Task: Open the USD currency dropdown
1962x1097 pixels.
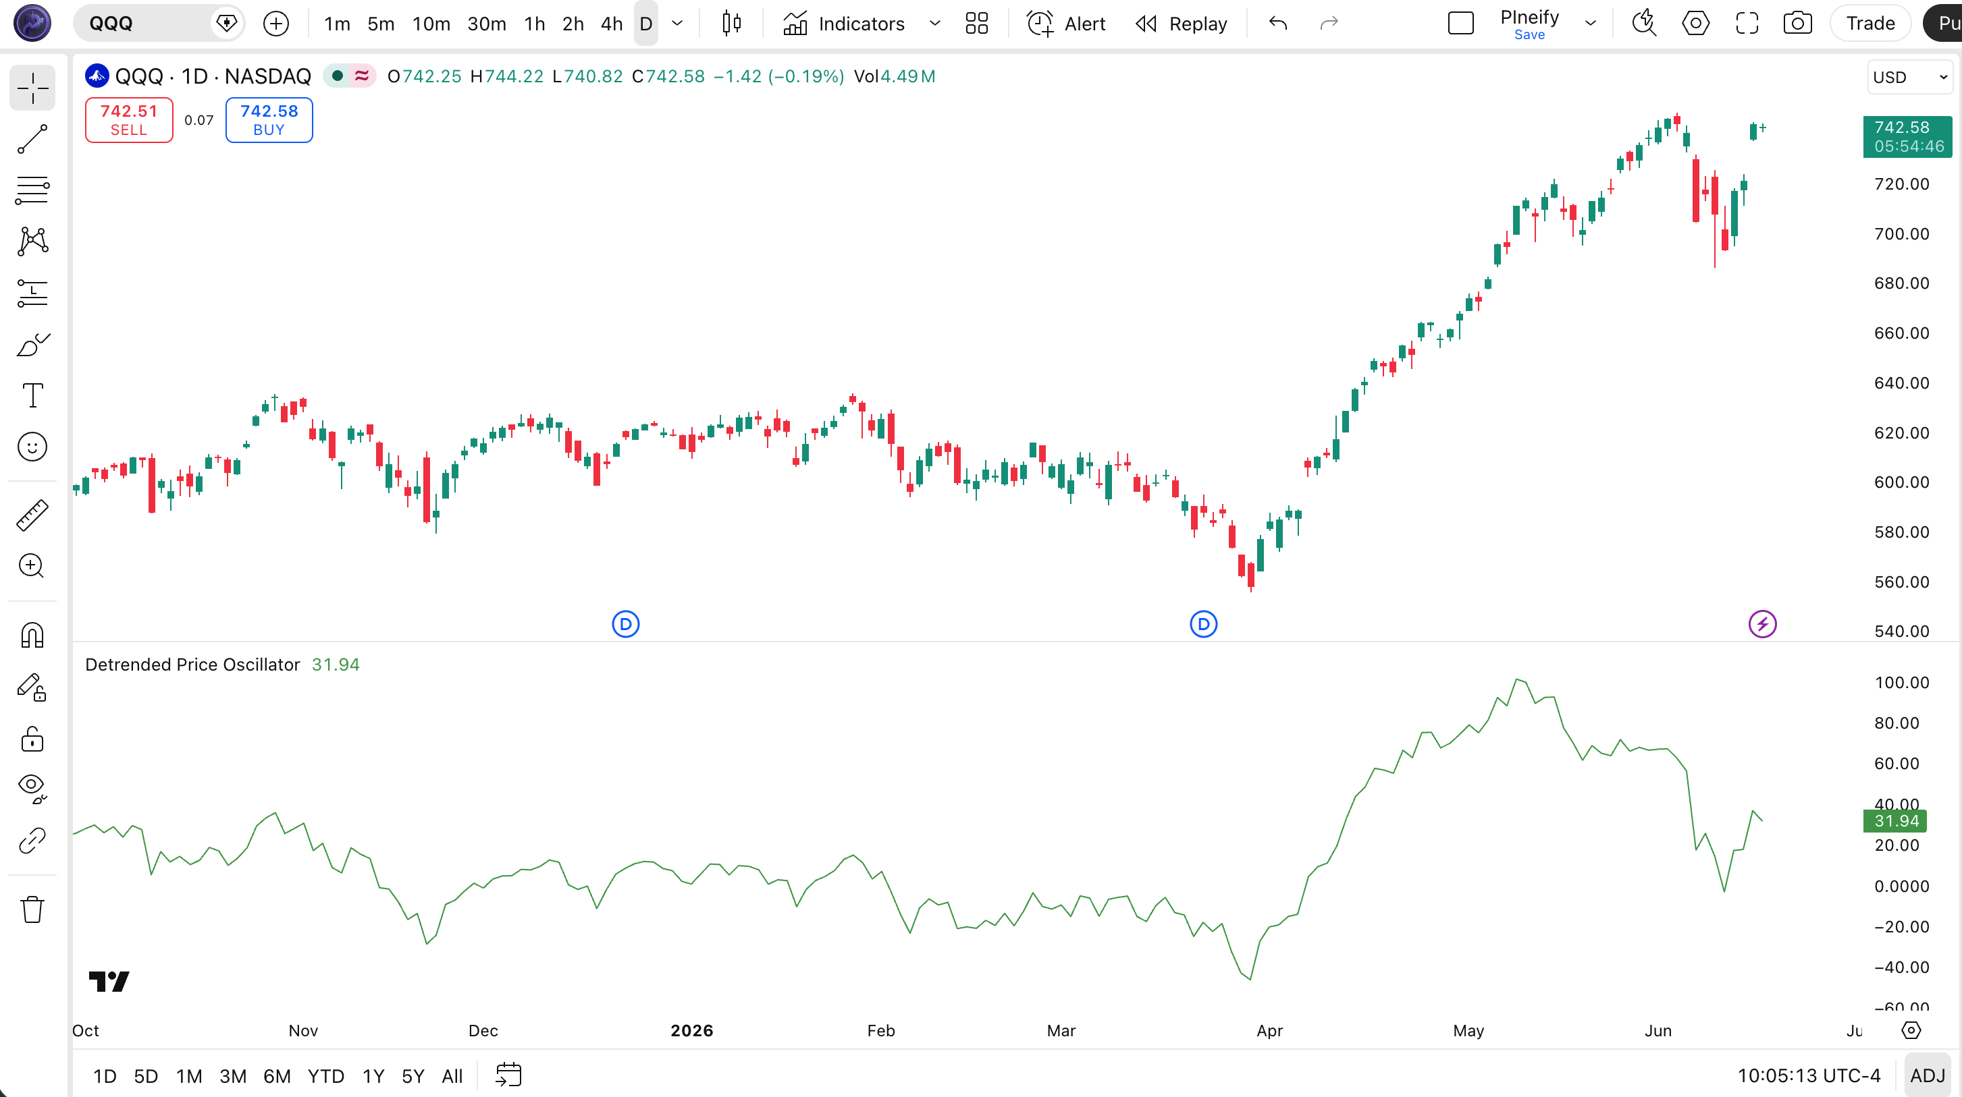Action: point(1910,77)
